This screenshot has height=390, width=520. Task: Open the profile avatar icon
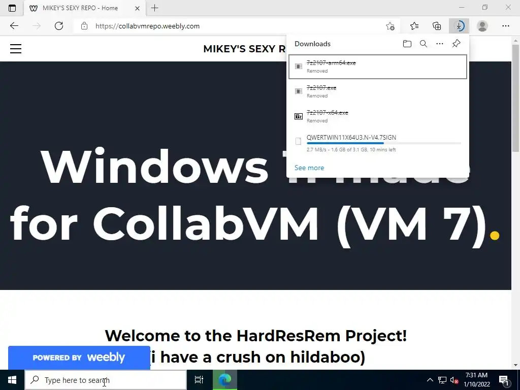(x=482, y=26)
